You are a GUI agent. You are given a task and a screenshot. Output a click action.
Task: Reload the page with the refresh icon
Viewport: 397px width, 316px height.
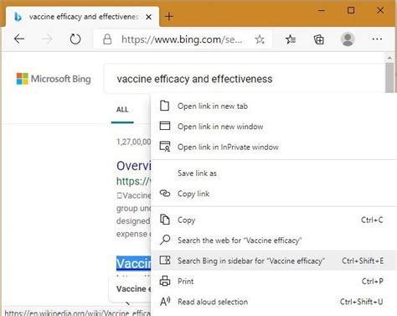(x=75, y=39)
